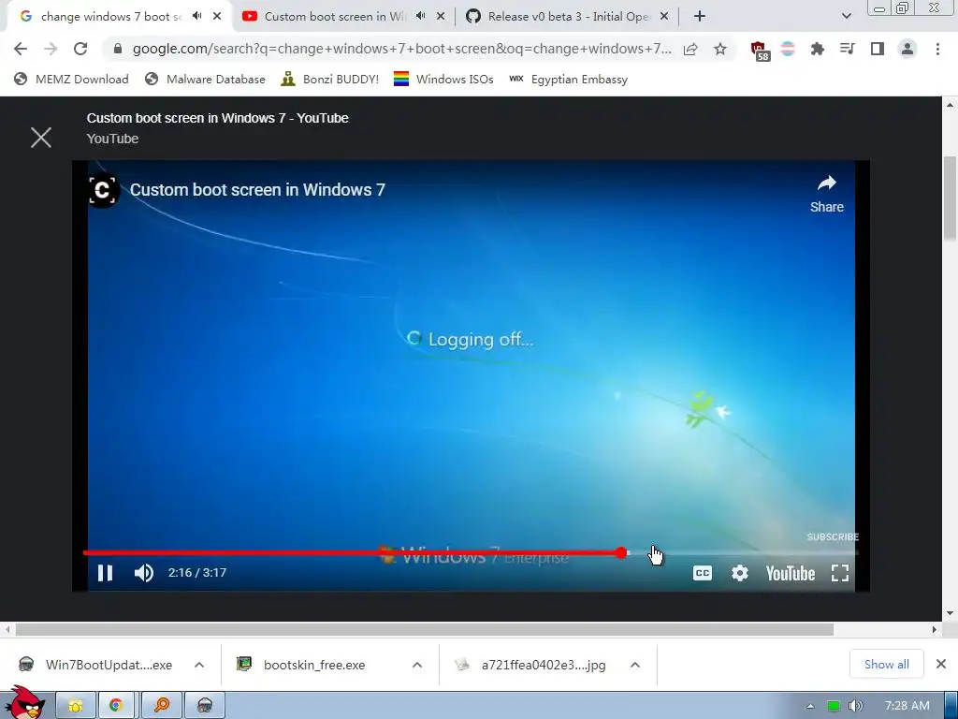Open downloaded bootskin_free.exe file
Viewport: 958px width, 719px height.
(x=302, y=665)
